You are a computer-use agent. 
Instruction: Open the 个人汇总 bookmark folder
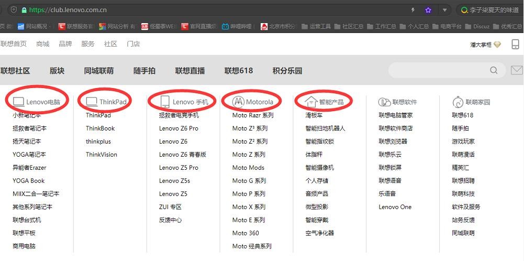pos(415,26)
